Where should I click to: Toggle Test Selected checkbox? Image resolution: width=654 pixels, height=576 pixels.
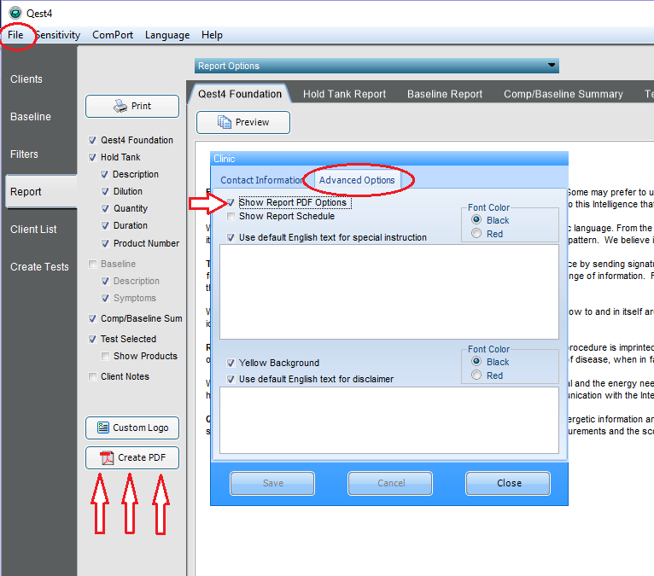click(92, 340)
